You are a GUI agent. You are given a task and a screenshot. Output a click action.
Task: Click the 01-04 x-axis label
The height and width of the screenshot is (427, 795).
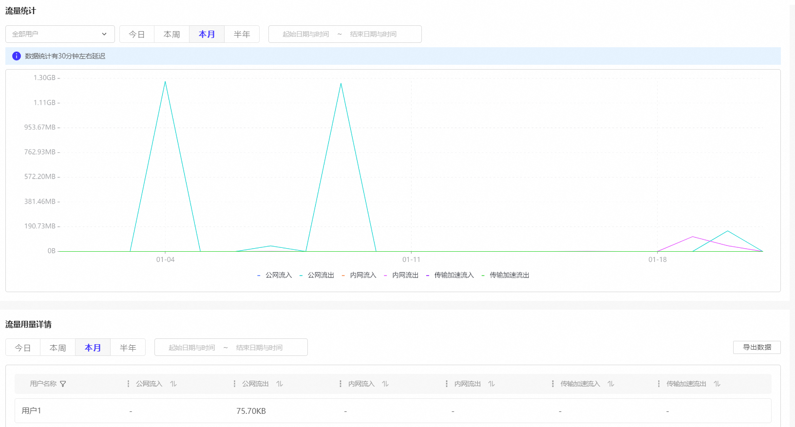pyautogui.click(x=165, y=260)
